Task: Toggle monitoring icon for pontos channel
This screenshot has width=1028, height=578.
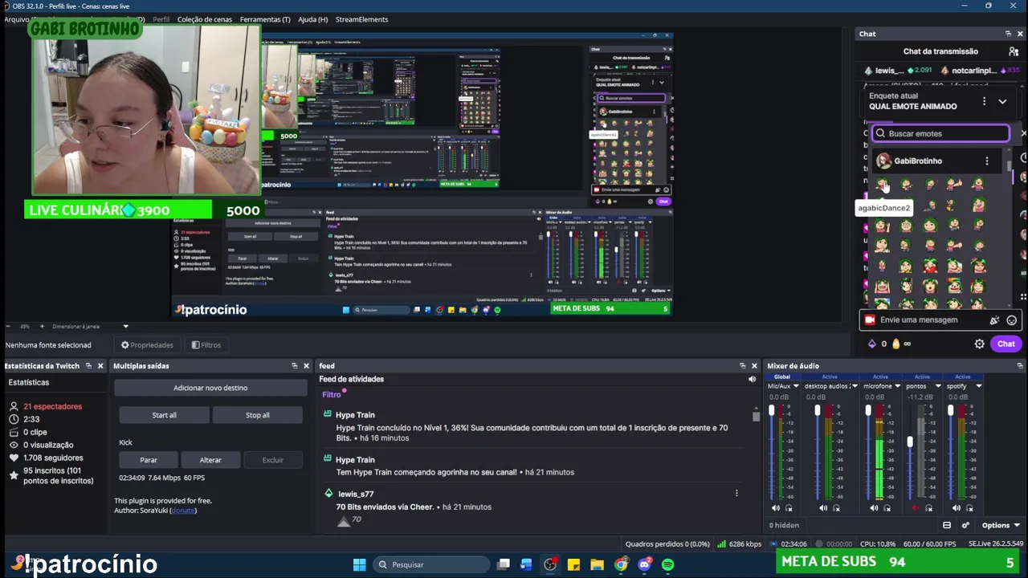Action: pos(928,508)
